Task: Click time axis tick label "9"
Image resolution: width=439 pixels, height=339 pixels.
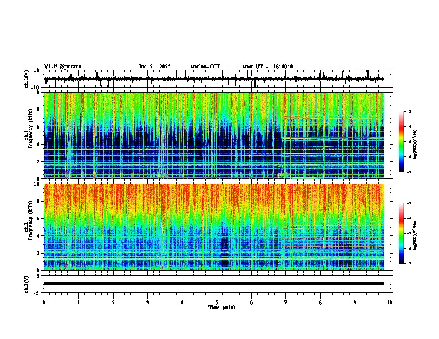Action: click(x=355, y=302)
